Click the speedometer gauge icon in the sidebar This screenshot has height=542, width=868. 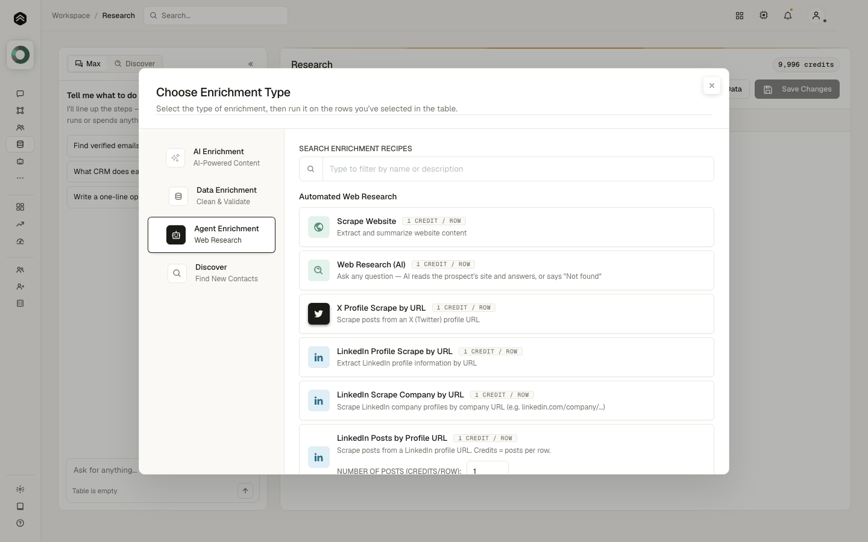(x=20, y=241)
